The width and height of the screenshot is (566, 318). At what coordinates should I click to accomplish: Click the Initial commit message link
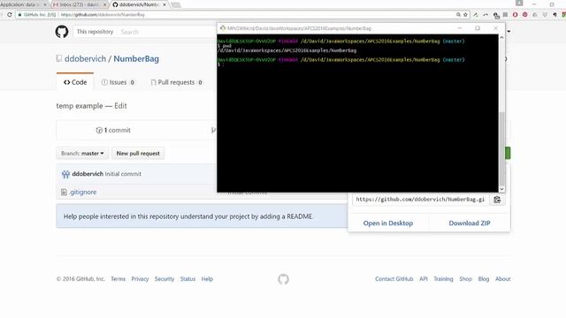pos(123,174)
